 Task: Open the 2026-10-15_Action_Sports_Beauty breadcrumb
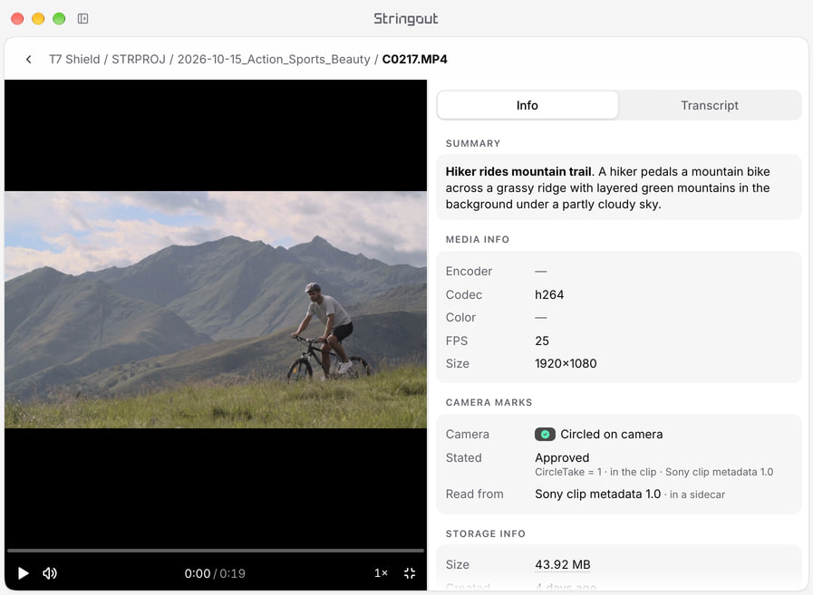point(274,60)
